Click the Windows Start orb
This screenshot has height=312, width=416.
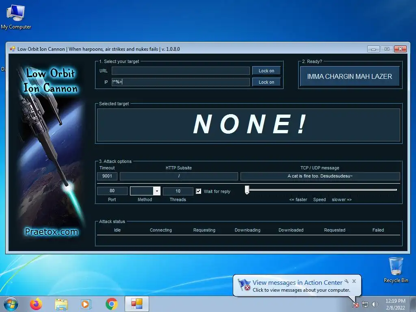pyautogui.click(x=11, y=304)
